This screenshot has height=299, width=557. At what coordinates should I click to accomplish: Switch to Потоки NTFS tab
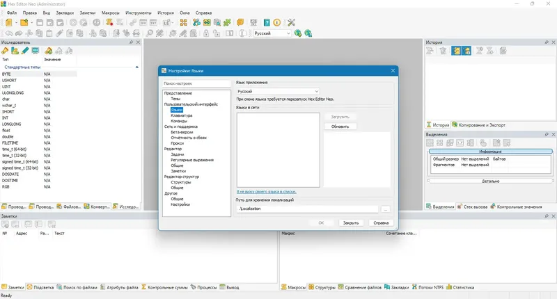[428, 287]
